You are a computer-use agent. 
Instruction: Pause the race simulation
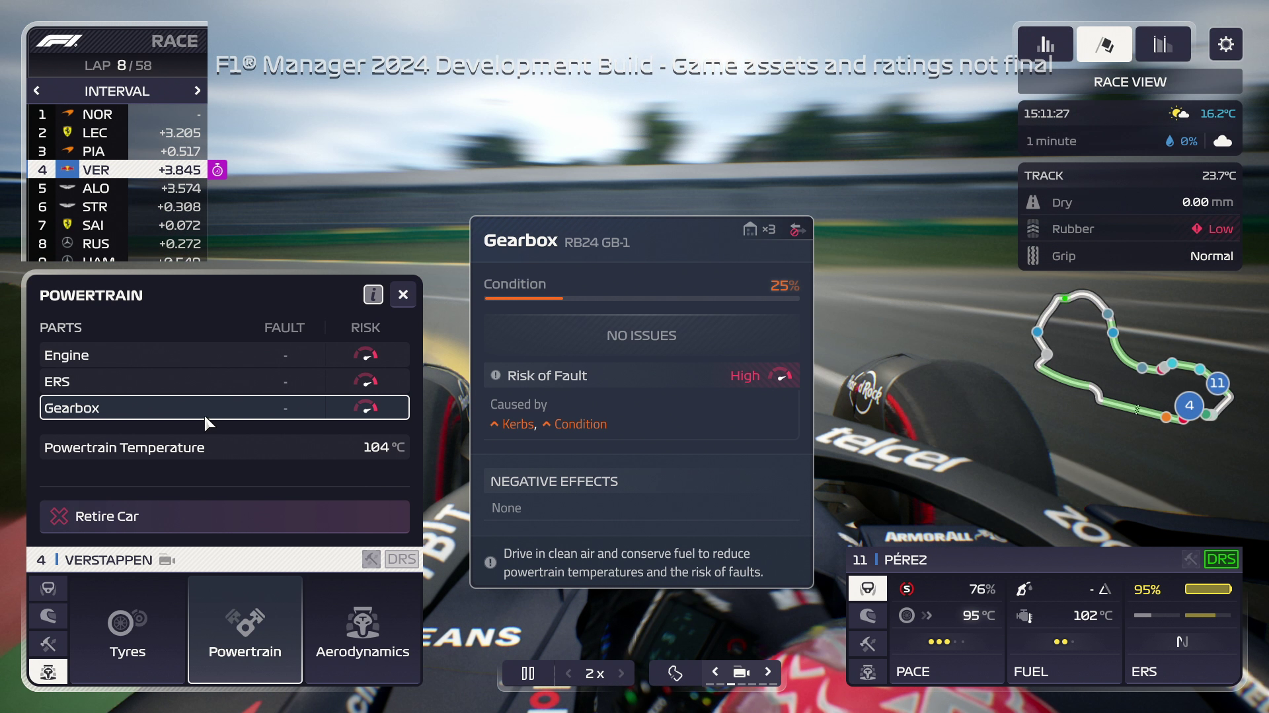tap(527, 673)
